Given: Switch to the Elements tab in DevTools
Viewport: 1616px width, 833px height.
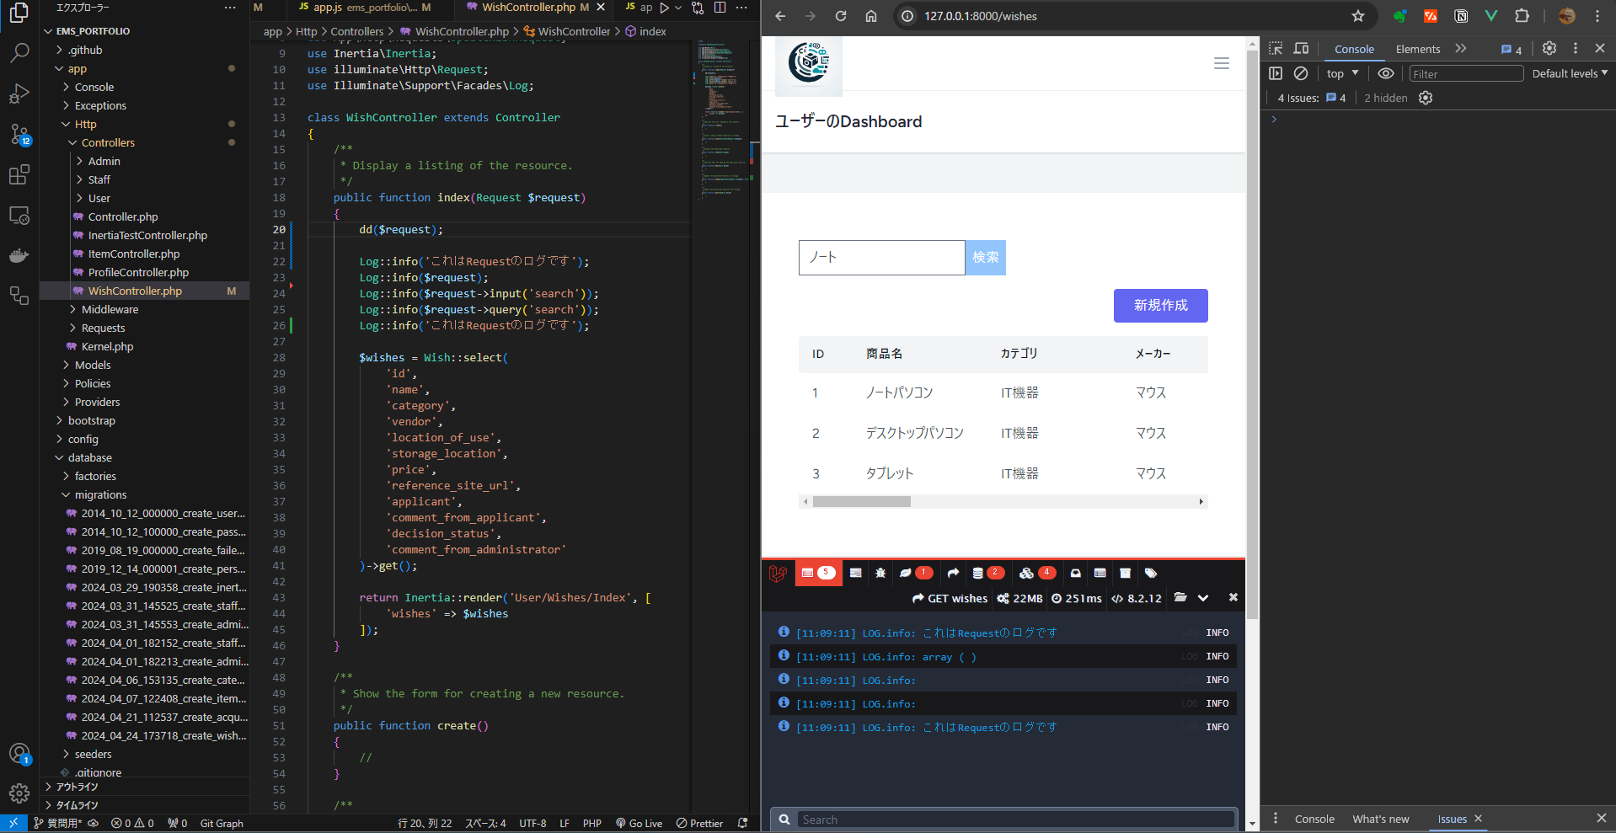Looking at the screenshot, I should tap(1417, 50).
